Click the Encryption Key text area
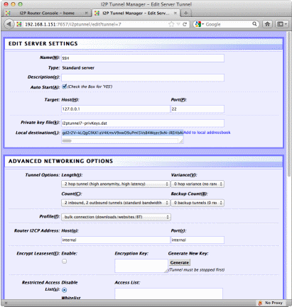Viewport: 292px width, 307px height. tap(141, 266)
